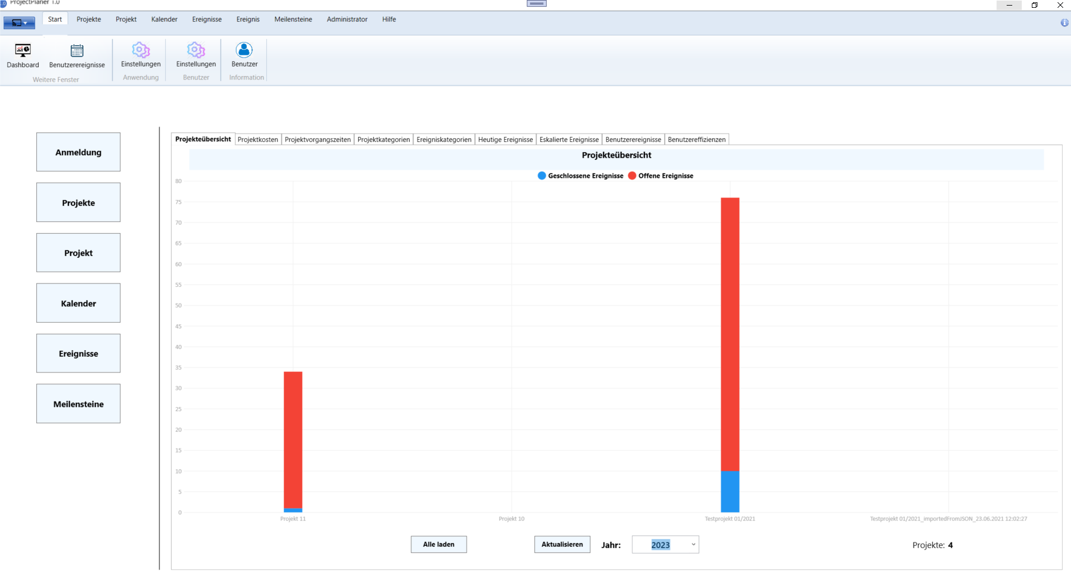
Task: Open the Dashboard window icon
Action: tap(23, 56)
